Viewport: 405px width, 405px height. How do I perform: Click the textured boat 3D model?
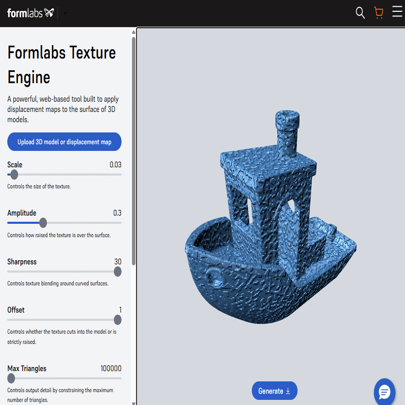coord(271,217)
